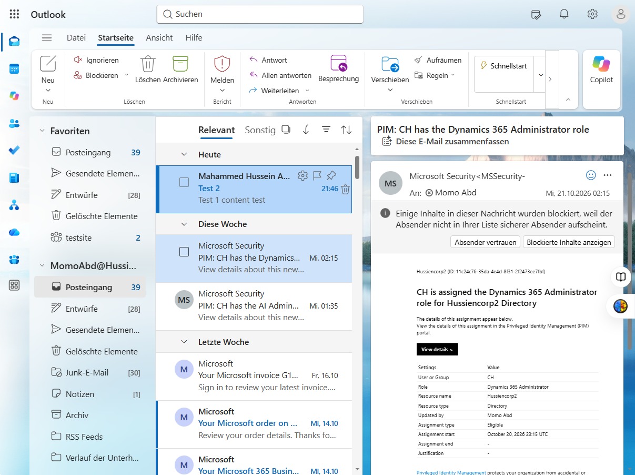Image resolution: width=635 pixels, height=475 pixels.
Task: Open the settings gear in the header
Action: tap(592, 14)
